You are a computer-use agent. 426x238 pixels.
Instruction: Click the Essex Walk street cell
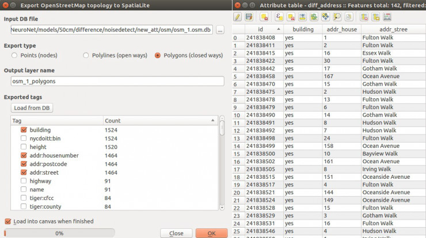pos(393,53)
